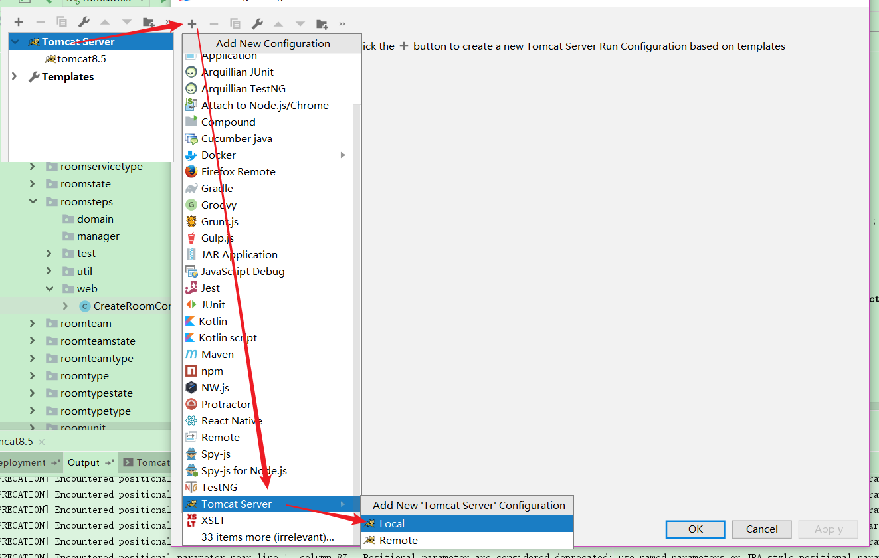Click the Gulp.js cup icon

tap(191, 238)
